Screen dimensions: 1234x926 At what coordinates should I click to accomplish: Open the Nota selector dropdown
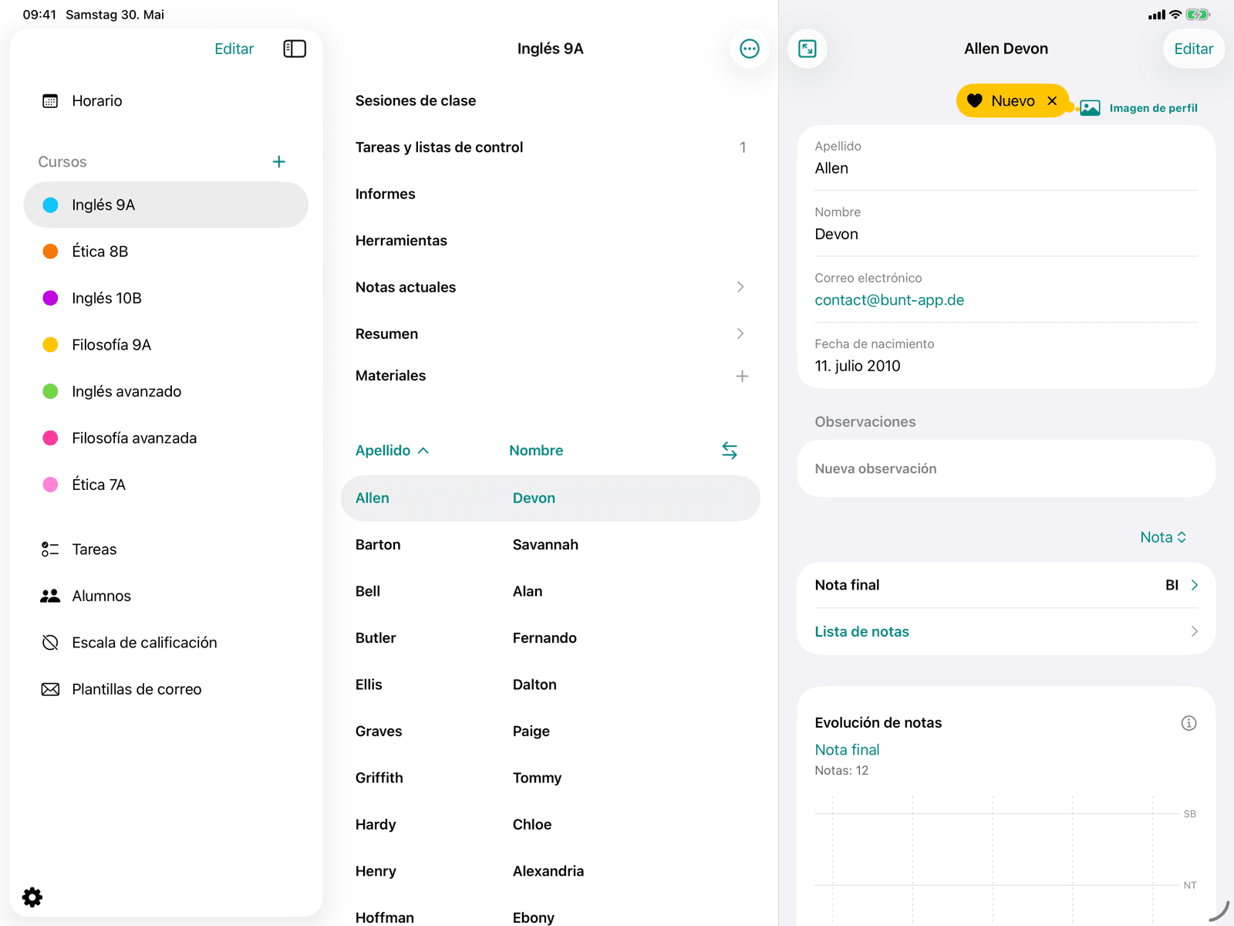(1163, 538)
